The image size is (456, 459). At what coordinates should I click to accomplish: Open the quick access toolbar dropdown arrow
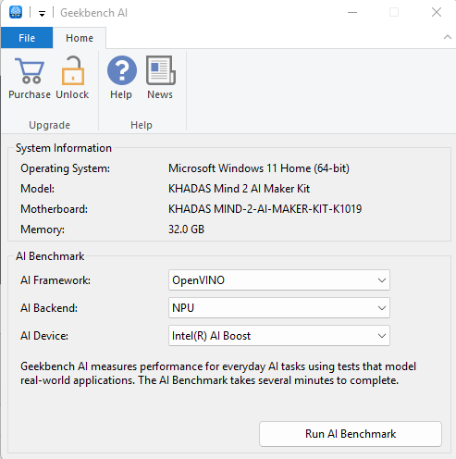[x=42, y=13]
